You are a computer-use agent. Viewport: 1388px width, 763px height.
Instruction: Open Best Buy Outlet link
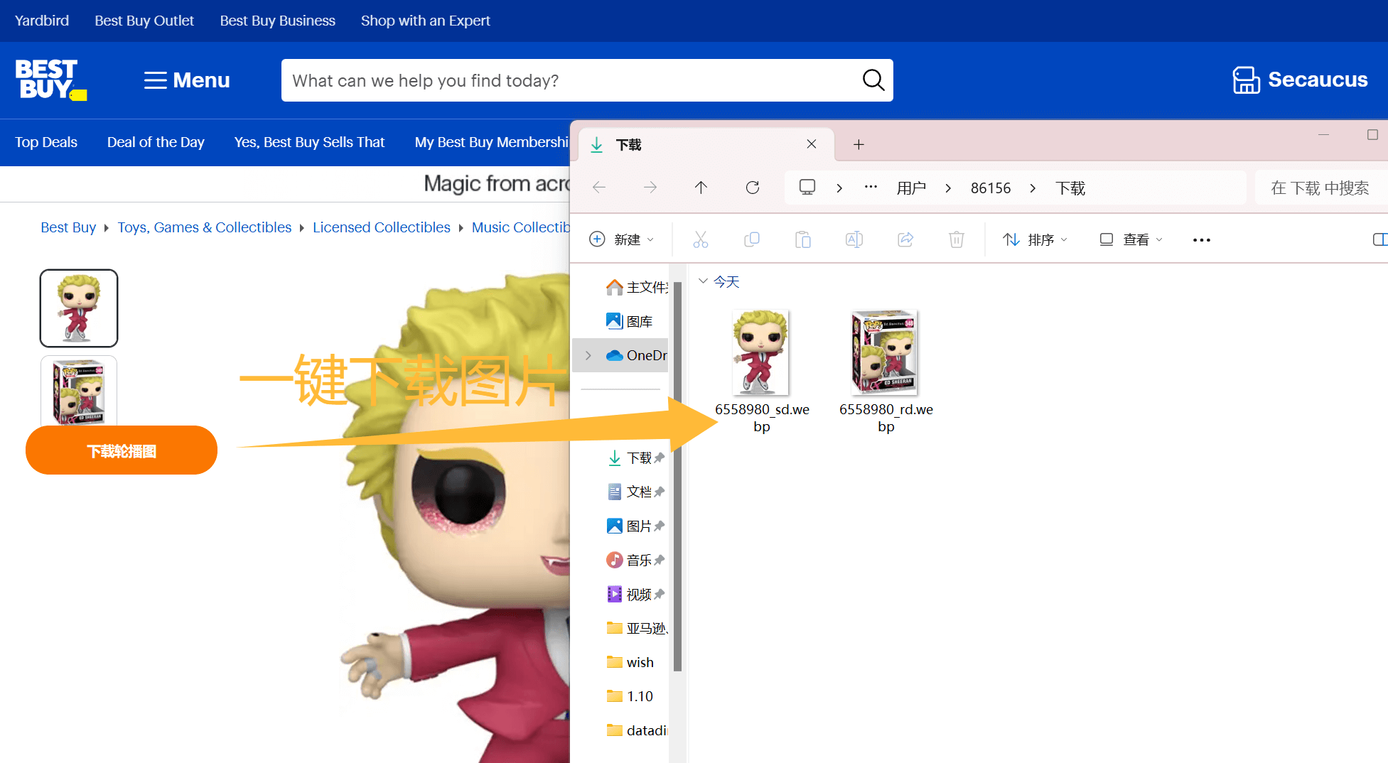tap(144, 21)
